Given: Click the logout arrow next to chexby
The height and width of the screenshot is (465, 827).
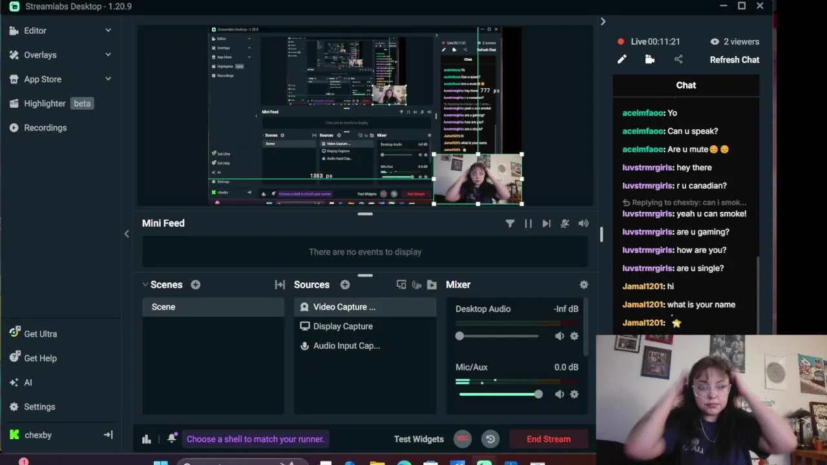Looking at the screenshot, I should coord(108,435).
